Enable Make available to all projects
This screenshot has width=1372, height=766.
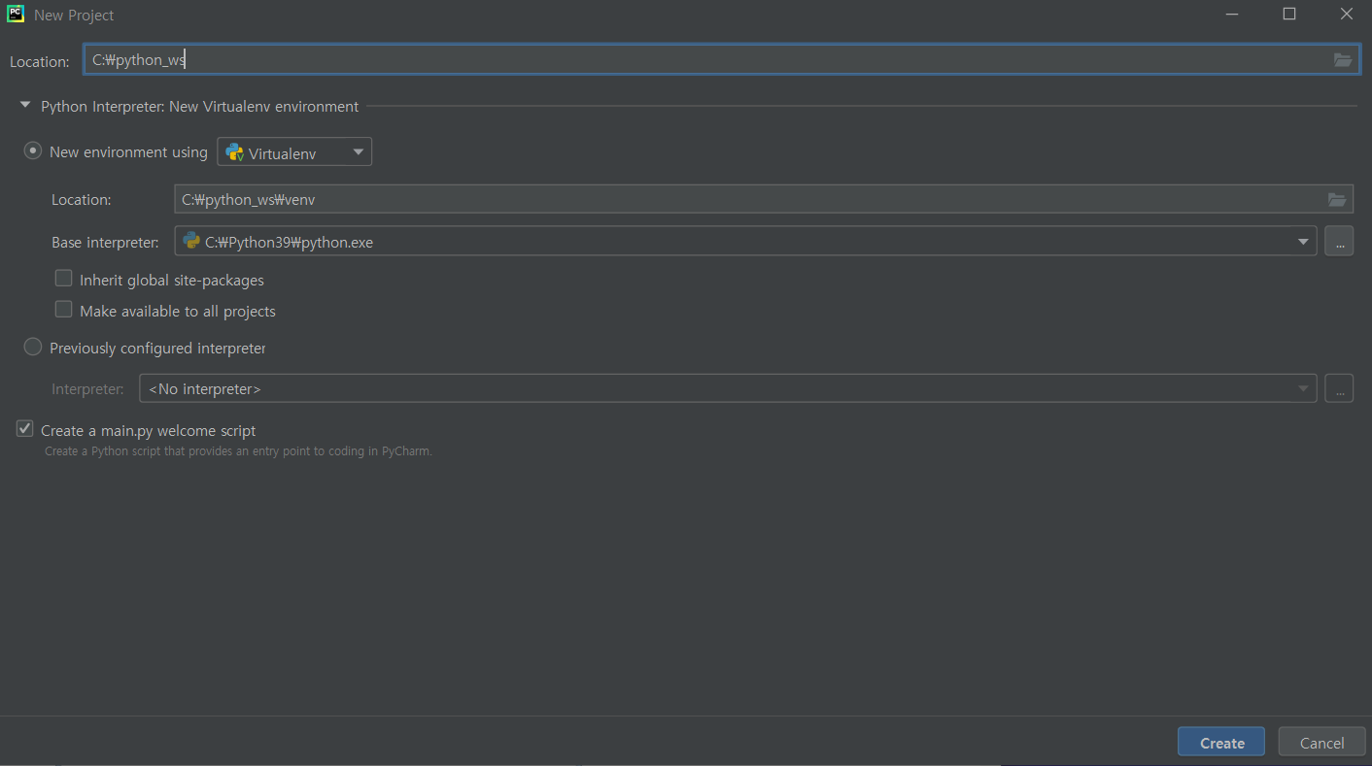click(64, 310)
